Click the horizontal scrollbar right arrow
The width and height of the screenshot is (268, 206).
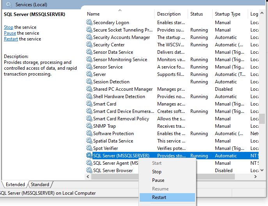(x=256, y=176)
